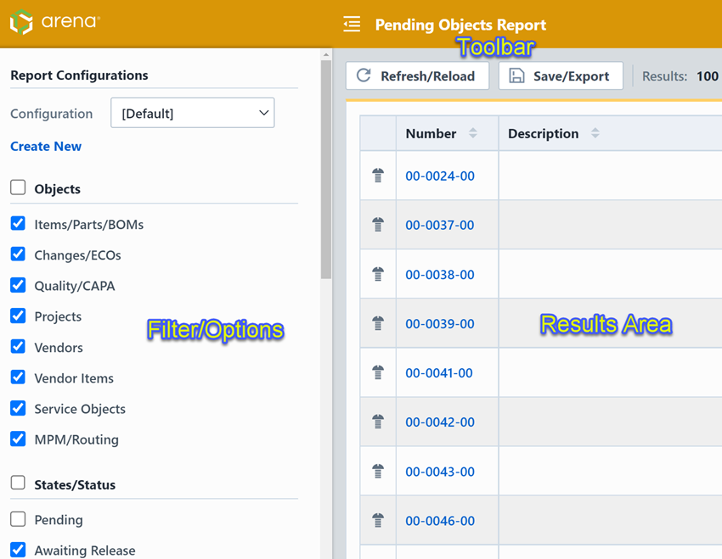Open item 00-0041-00 link
Screen dimensions: 722x559
click(439, 373)
